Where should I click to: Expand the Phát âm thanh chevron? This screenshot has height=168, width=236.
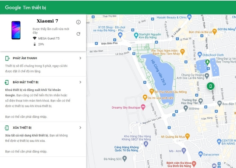coord(80,58)
